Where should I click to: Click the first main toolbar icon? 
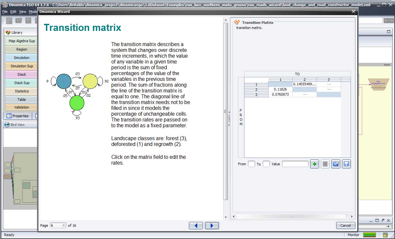(9, 21)
